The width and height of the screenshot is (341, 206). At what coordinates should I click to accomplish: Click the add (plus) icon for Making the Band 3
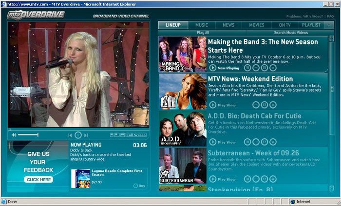(x=256, y=68)
